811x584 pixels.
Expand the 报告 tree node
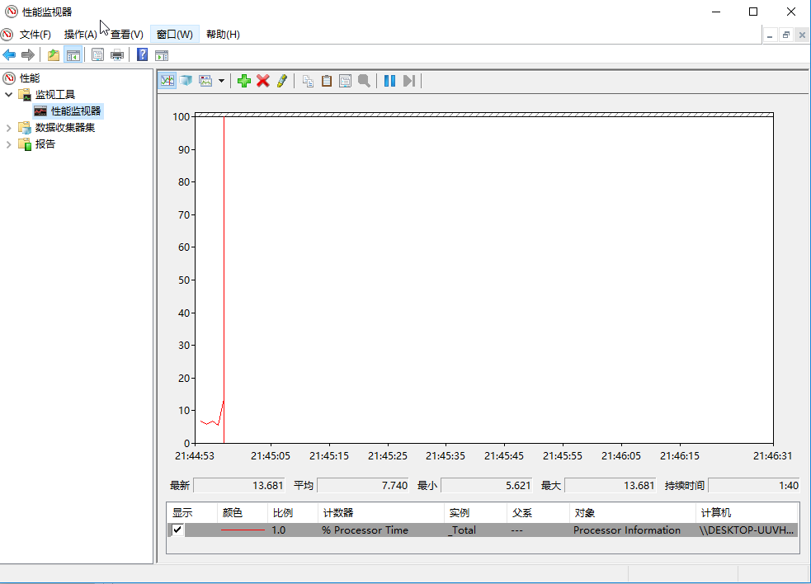point(9,144)
